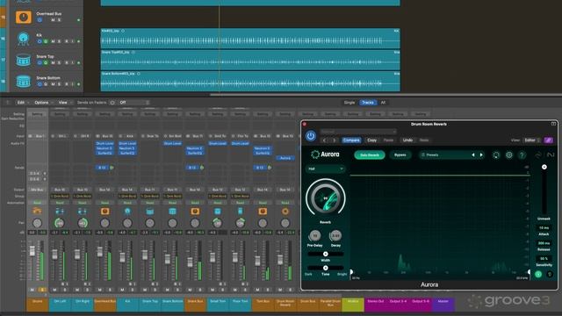Click the Snare Bus channel strip icon in mixer

[x=195, y=211]
